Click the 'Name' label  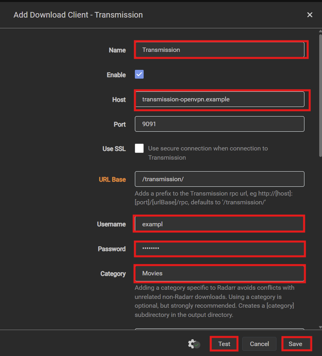point(117,50)
